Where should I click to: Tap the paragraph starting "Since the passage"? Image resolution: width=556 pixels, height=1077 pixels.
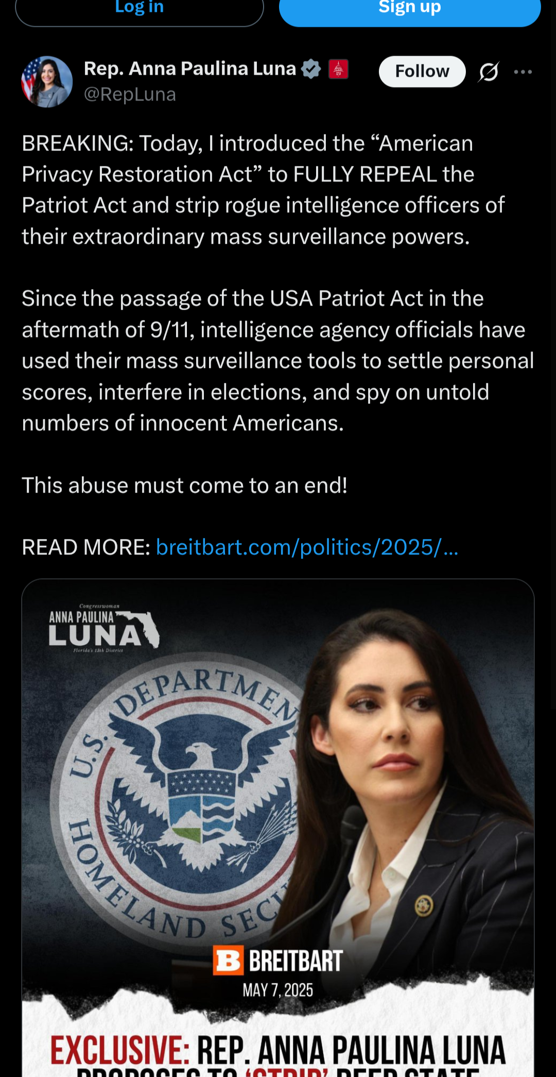click(x=278, y=361)
